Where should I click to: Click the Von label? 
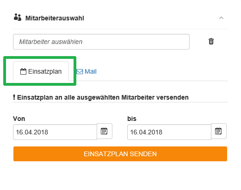19,119
